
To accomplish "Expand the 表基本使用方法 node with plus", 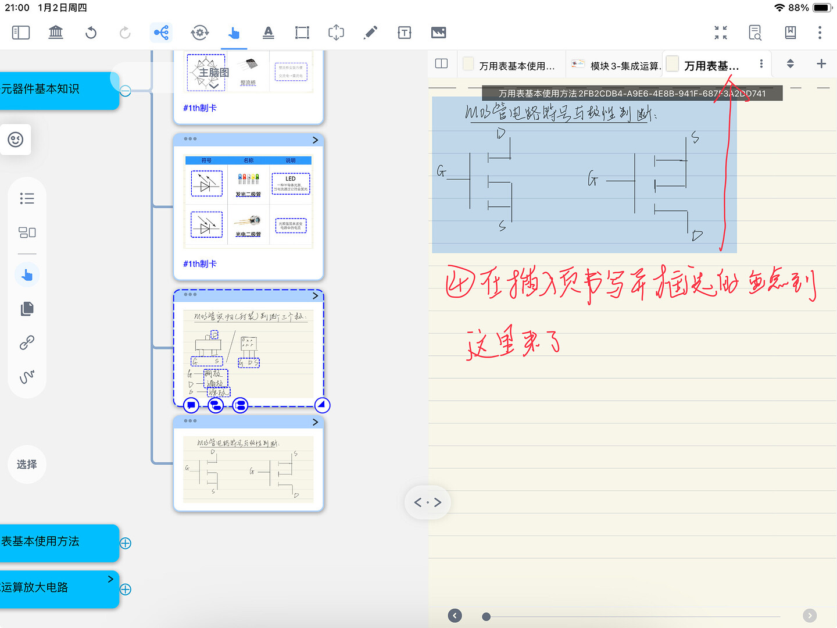I will pos(126,543).
